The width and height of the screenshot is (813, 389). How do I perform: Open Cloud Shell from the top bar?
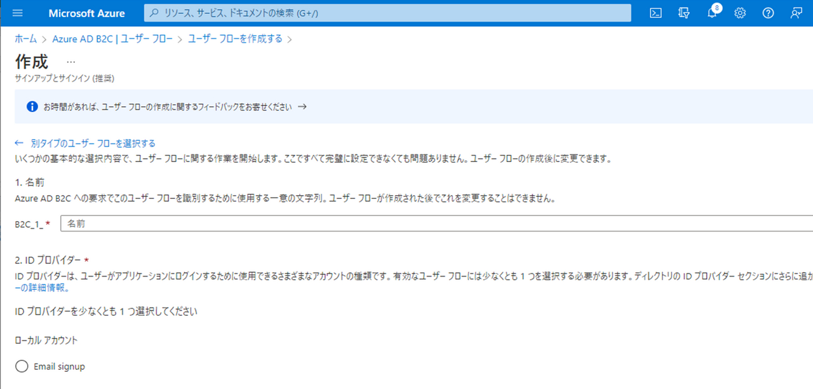pos(656,13)
